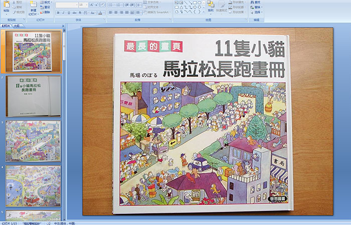Click the Delete (删除) slide button
Image resolution: width=351 pixels, height=225 pixels.
[45, 13]
